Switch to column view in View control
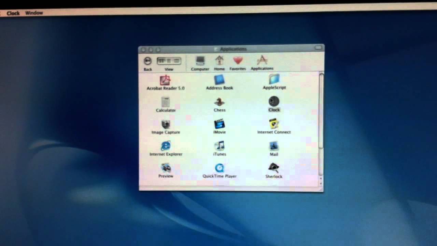This screenshot has height=246, width=437. (x=177, y=61)
